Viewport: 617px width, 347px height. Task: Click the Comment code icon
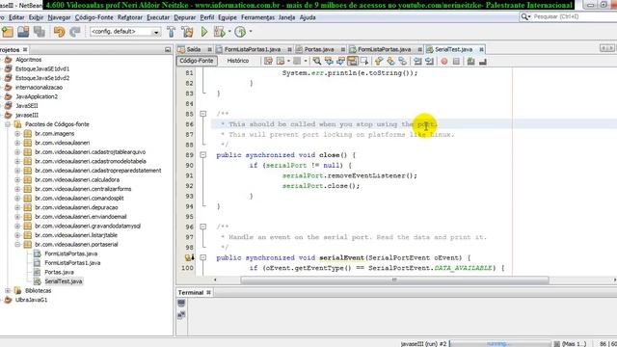(x=470, y=61)
